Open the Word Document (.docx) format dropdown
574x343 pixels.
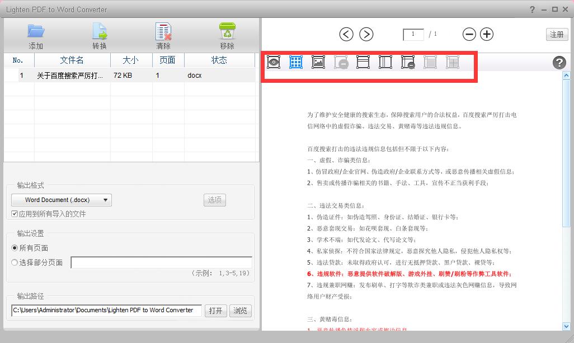coord(62,200)
